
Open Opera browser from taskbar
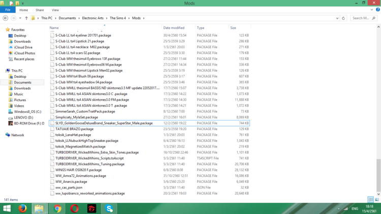[74, 208]
